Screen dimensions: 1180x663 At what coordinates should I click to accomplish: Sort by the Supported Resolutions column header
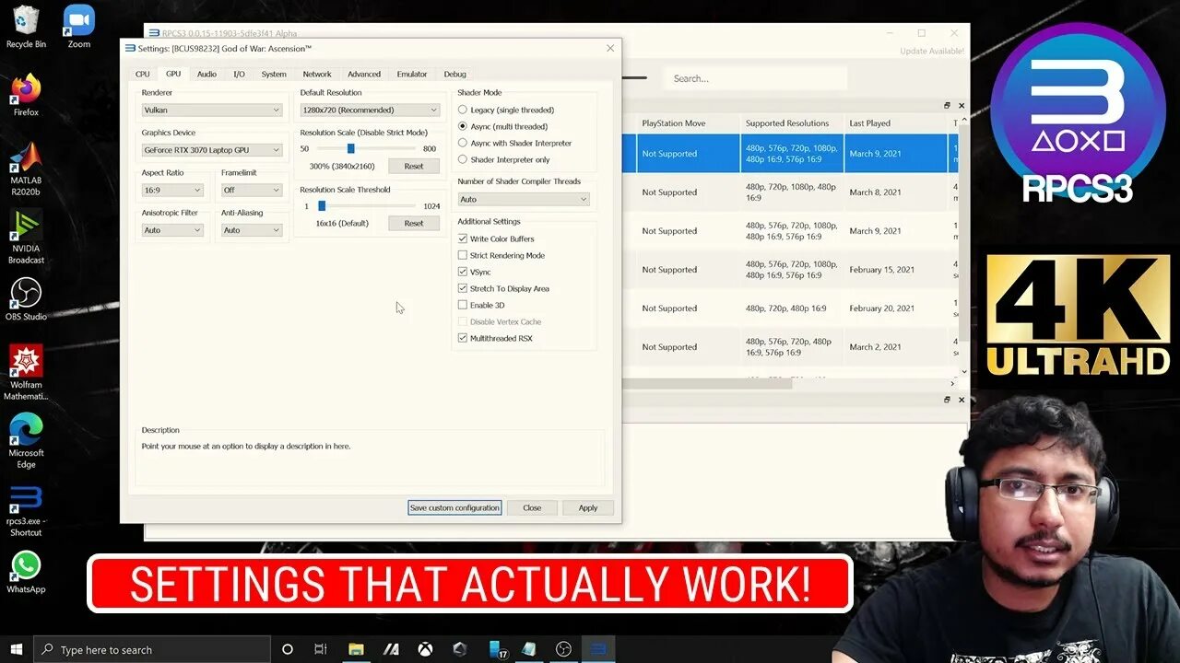coord(792,123)
